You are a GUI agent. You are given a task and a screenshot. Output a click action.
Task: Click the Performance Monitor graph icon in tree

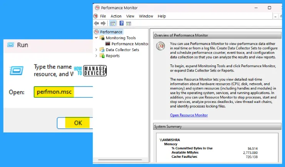tap(108, 44)
